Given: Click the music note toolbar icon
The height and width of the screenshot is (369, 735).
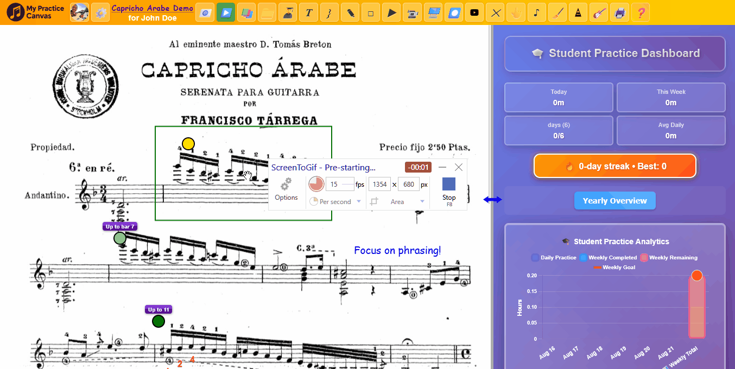Looking at the screenshot, I should 537,12.
